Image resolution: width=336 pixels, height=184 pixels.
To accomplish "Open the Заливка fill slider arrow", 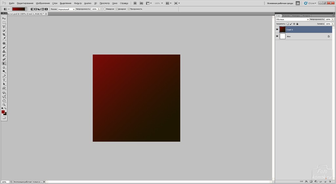I will 333,24.
